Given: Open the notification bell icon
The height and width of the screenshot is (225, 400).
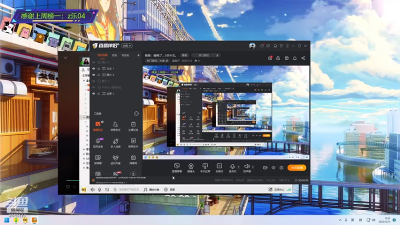Looking at the screenshot, I should click(294, 58).
